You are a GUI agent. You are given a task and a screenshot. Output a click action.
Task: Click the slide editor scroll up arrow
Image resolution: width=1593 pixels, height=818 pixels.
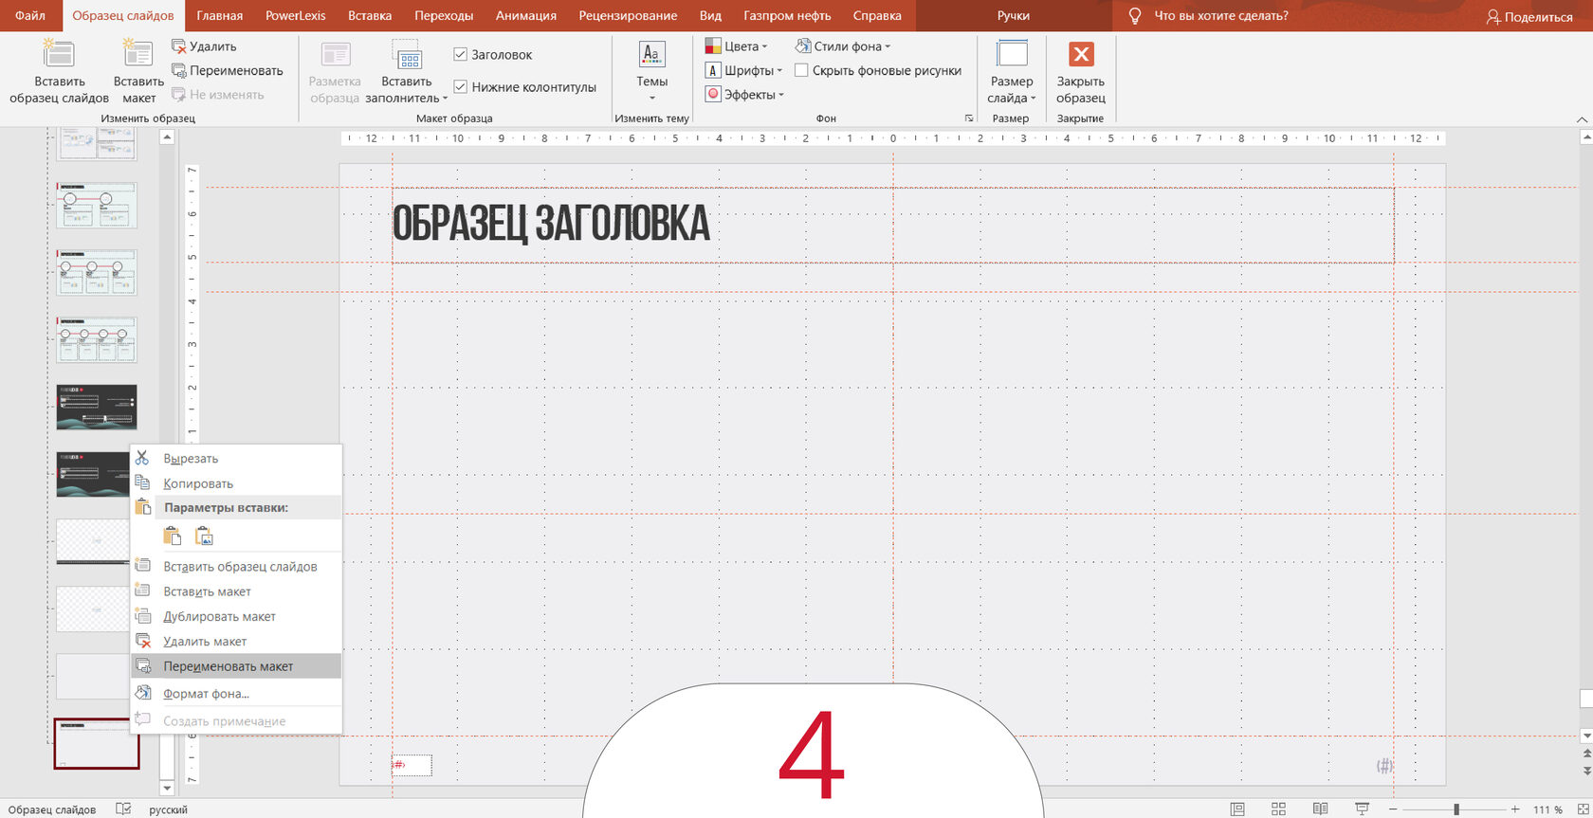[1586, 137]
